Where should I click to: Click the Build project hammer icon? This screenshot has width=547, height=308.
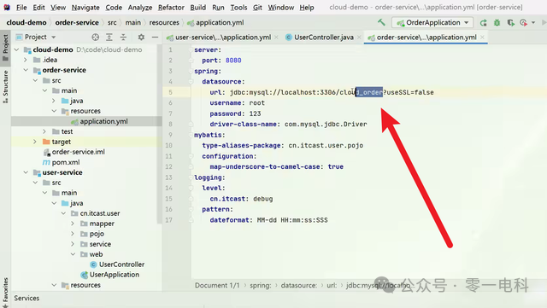381,23
